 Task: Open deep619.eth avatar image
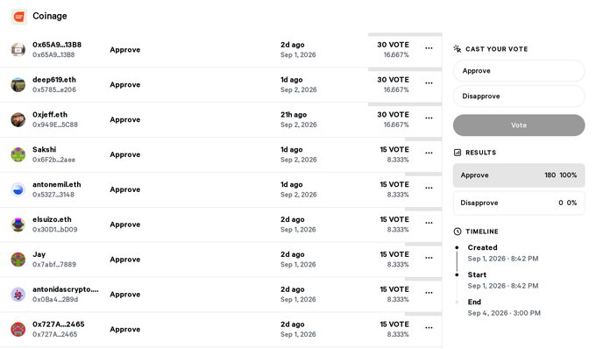click(x=18, y=85)
